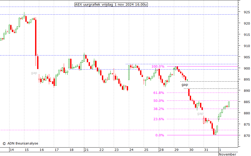The image size is (251, 156).
Task: Click the last green candle near 885
Action: 229,104
